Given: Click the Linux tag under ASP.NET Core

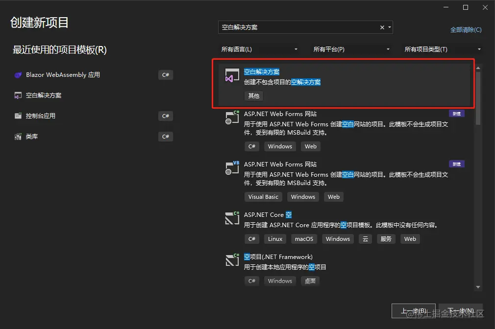Looking at the screenshot, I should 275,239.
